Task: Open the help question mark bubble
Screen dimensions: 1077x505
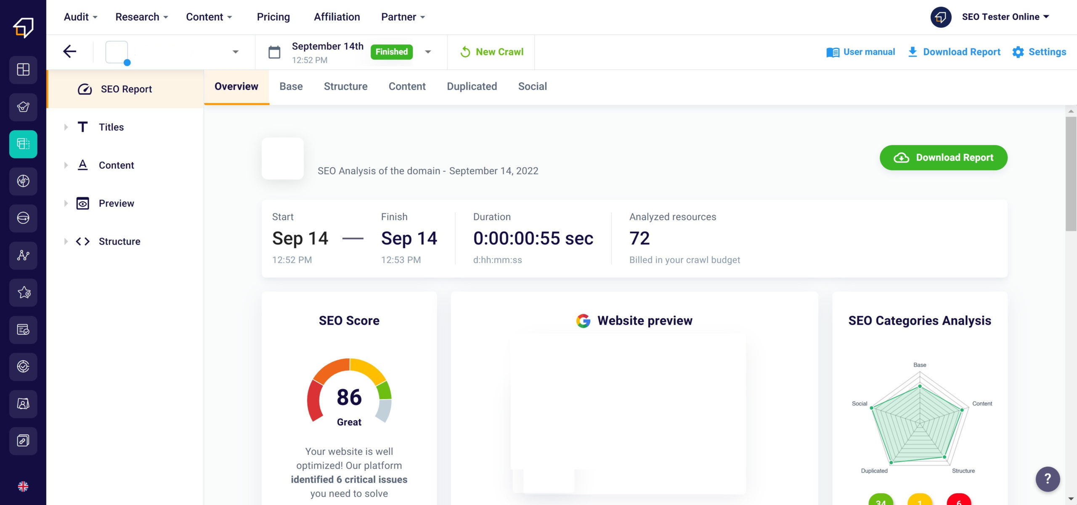Action: (1048, 479)
